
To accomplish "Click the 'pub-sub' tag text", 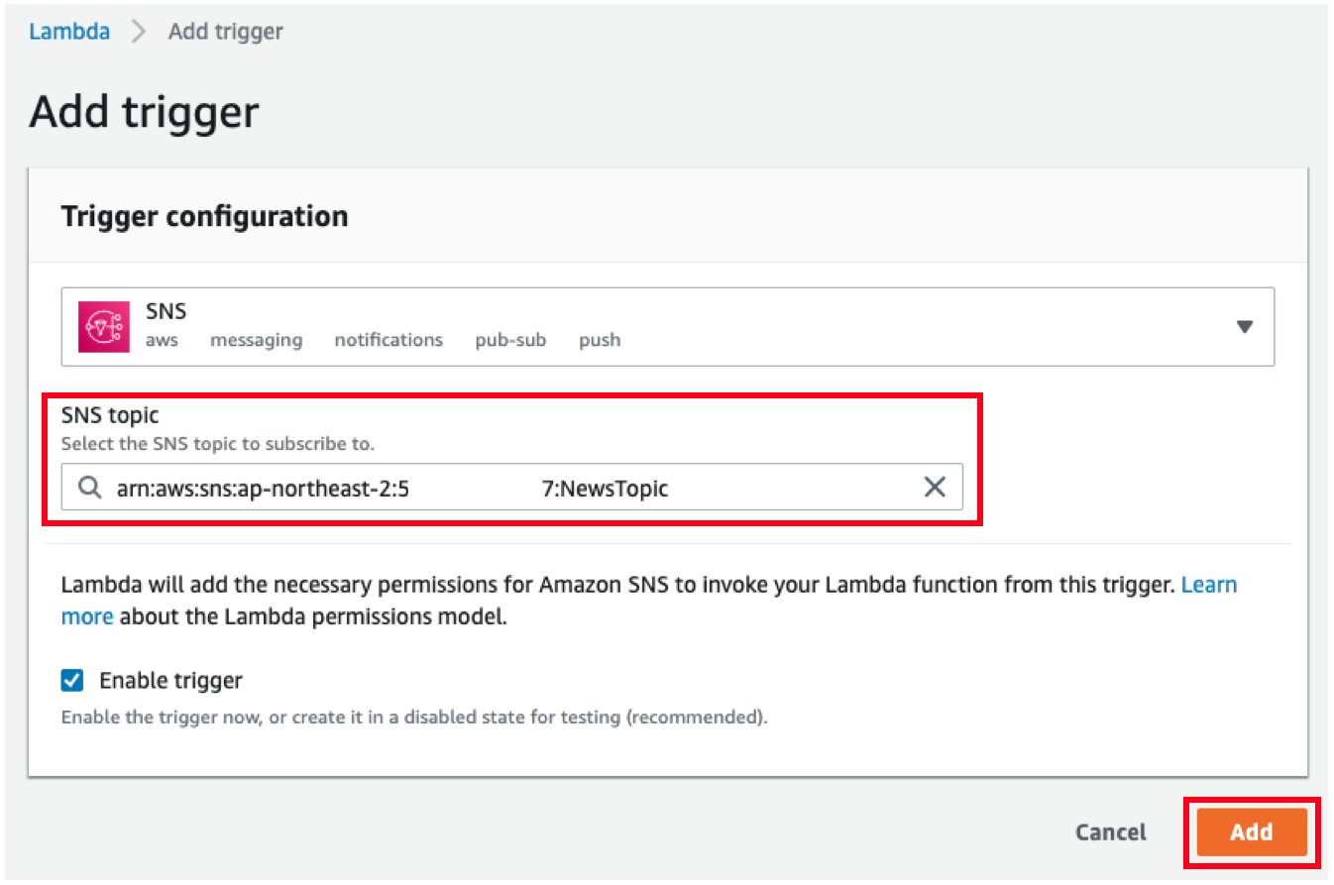I will 510,340.
